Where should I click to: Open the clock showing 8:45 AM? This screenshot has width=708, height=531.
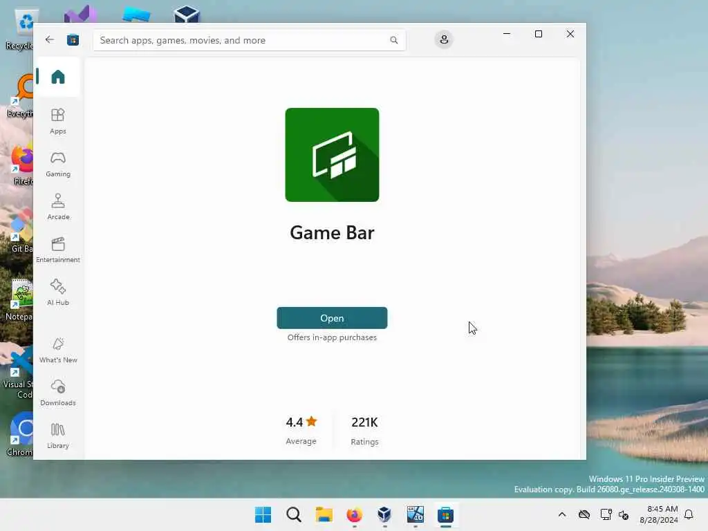tap(658, 514)
